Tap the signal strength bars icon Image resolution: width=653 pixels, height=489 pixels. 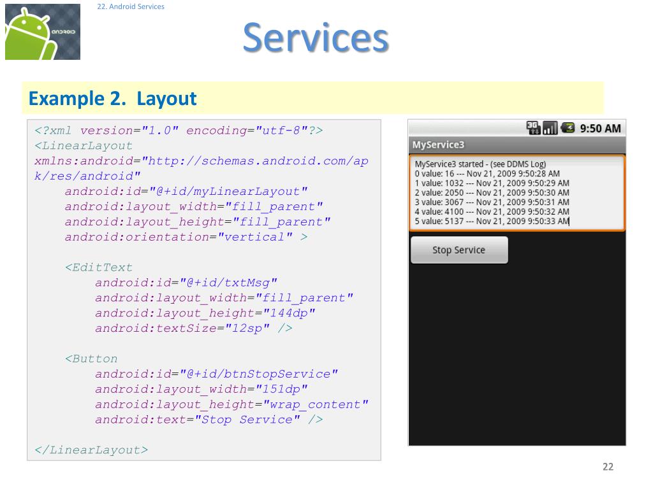[x=550, y=128]
